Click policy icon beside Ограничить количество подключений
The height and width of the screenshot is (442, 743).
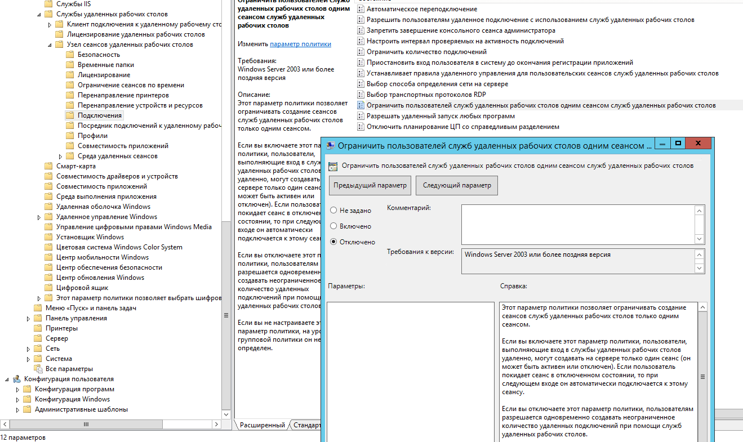pyautogui.click(x=361, y=52)
